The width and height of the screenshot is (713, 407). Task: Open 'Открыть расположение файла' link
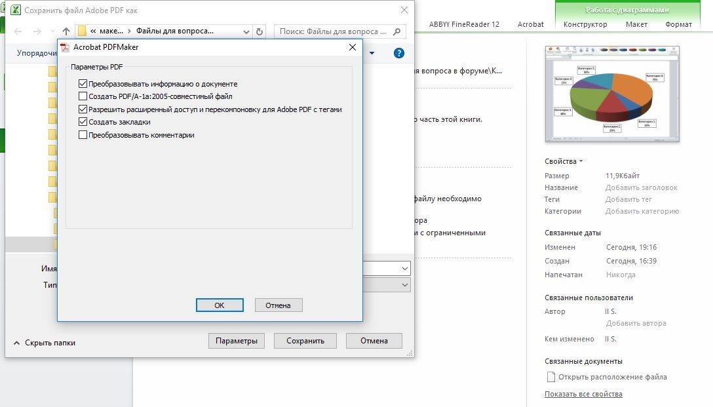pyautogui.click(x=613, y=377)
